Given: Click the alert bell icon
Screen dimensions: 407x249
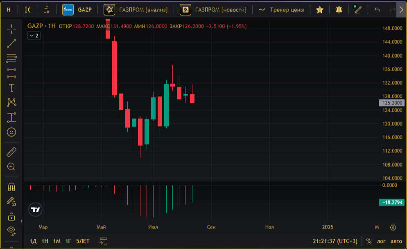Looking at the screenshot, I should point(339,10).
